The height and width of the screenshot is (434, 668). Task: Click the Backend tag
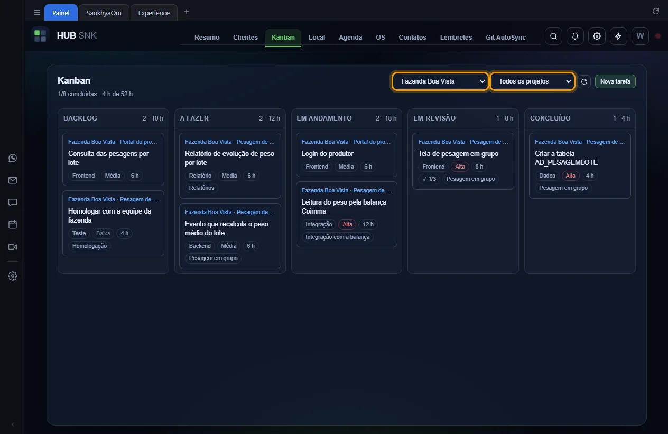pyautogui.click(x=200, y=246)
